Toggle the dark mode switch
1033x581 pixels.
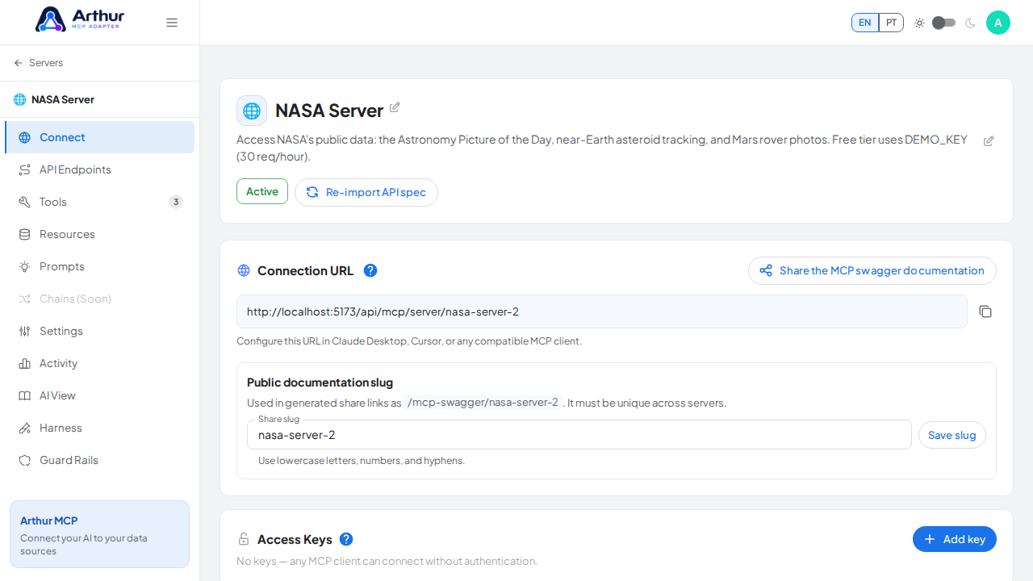pyautogui.click(x=944, y=23)
